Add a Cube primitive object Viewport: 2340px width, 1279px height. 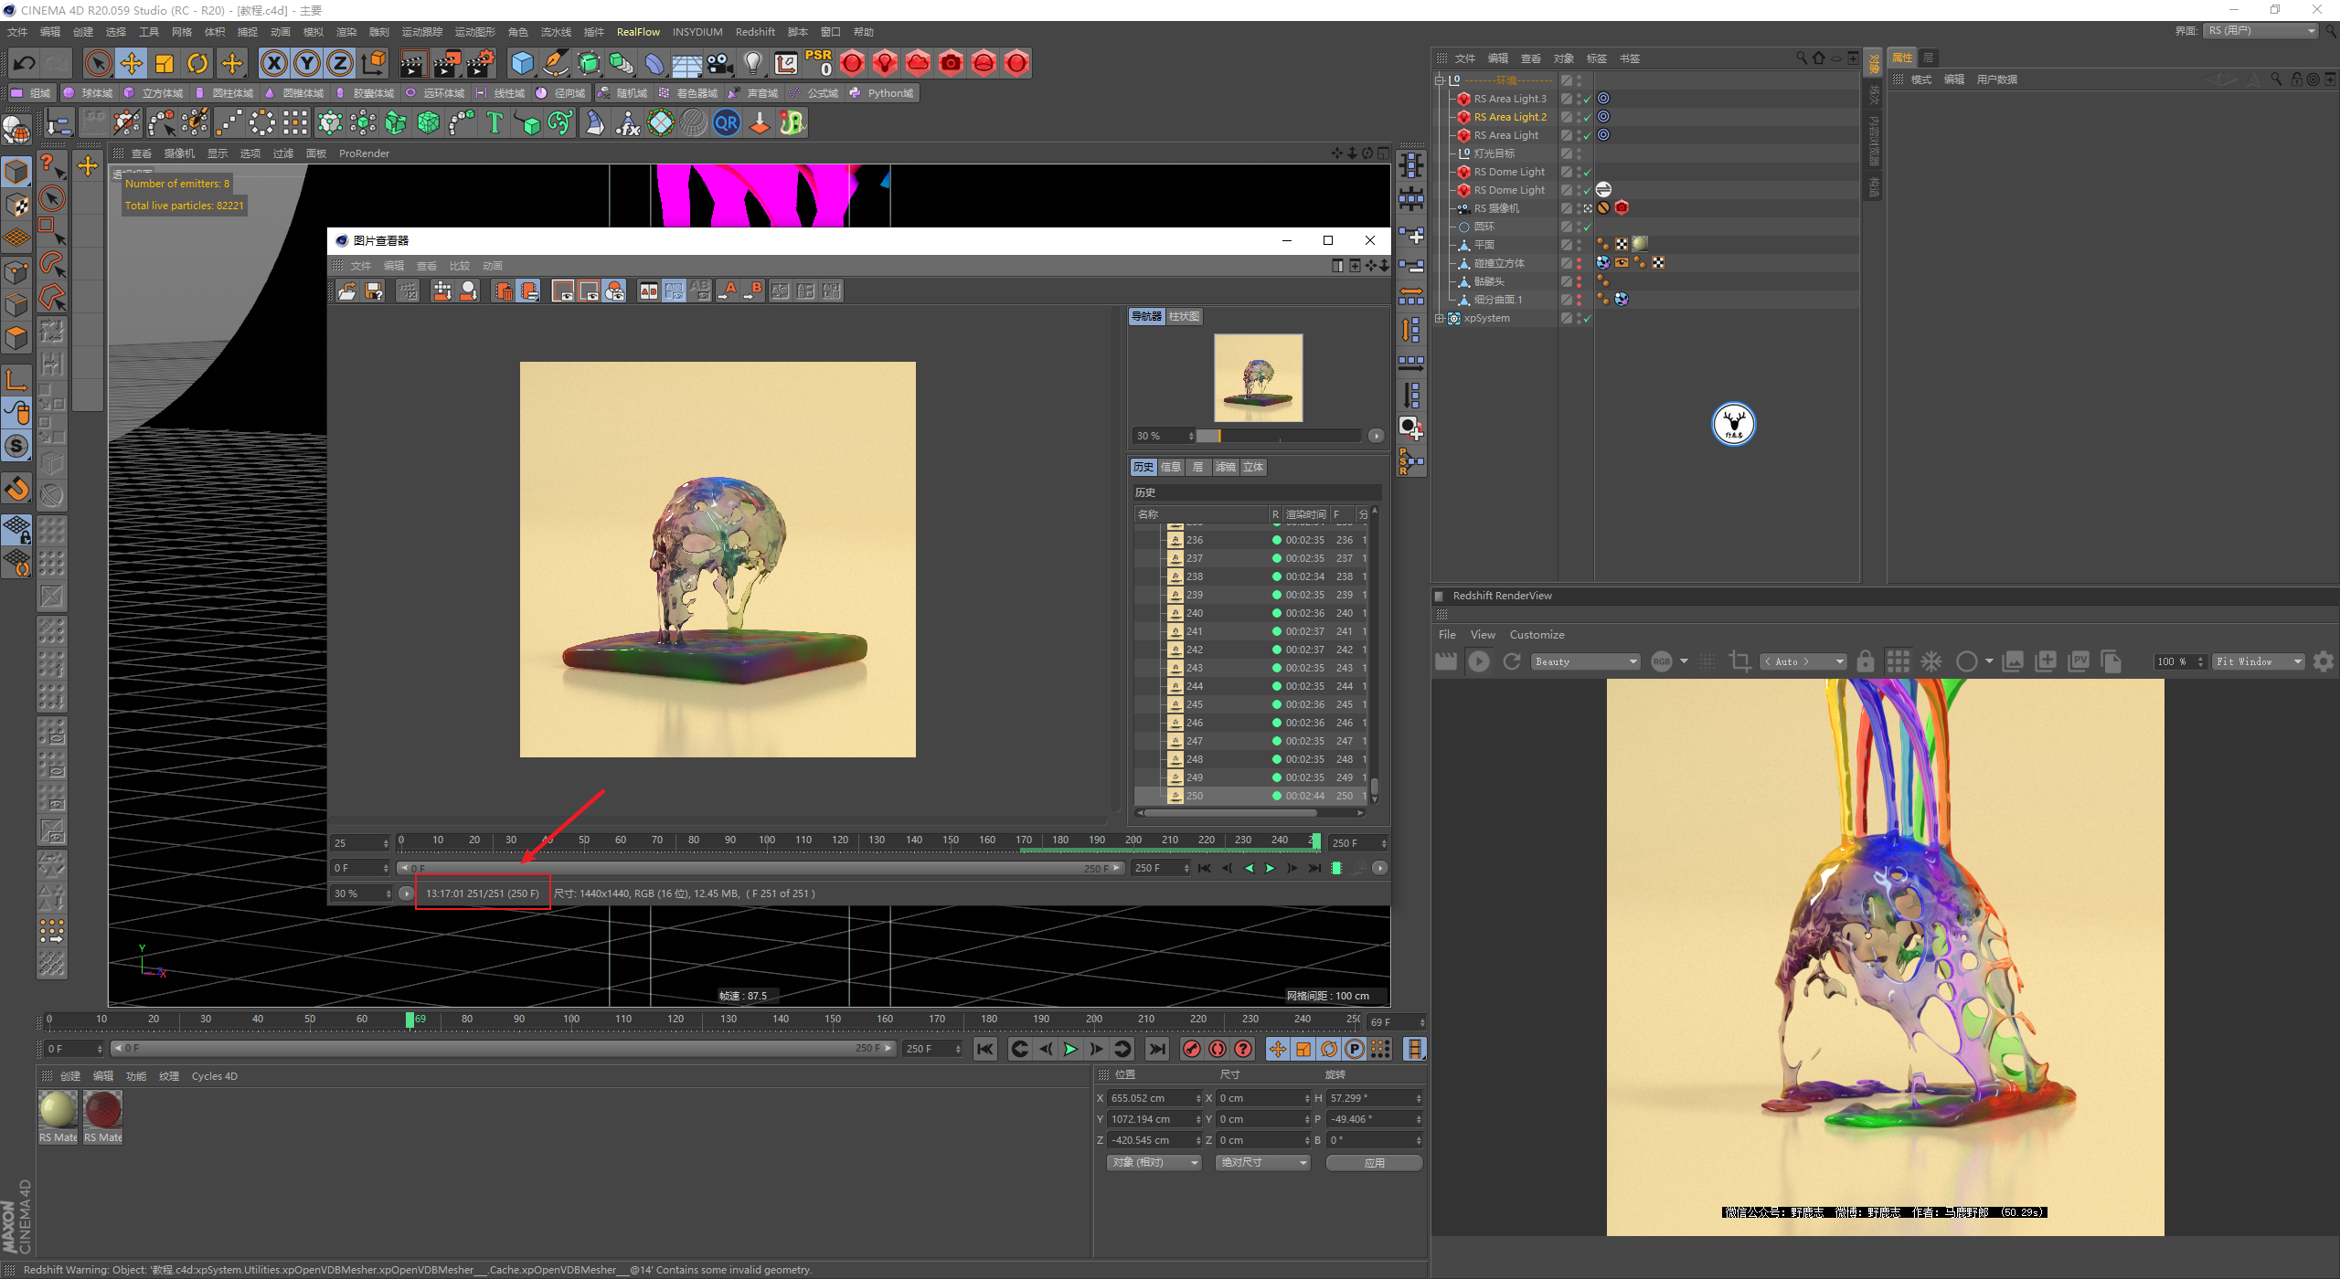pyautogui.click(x=522, y=63)
